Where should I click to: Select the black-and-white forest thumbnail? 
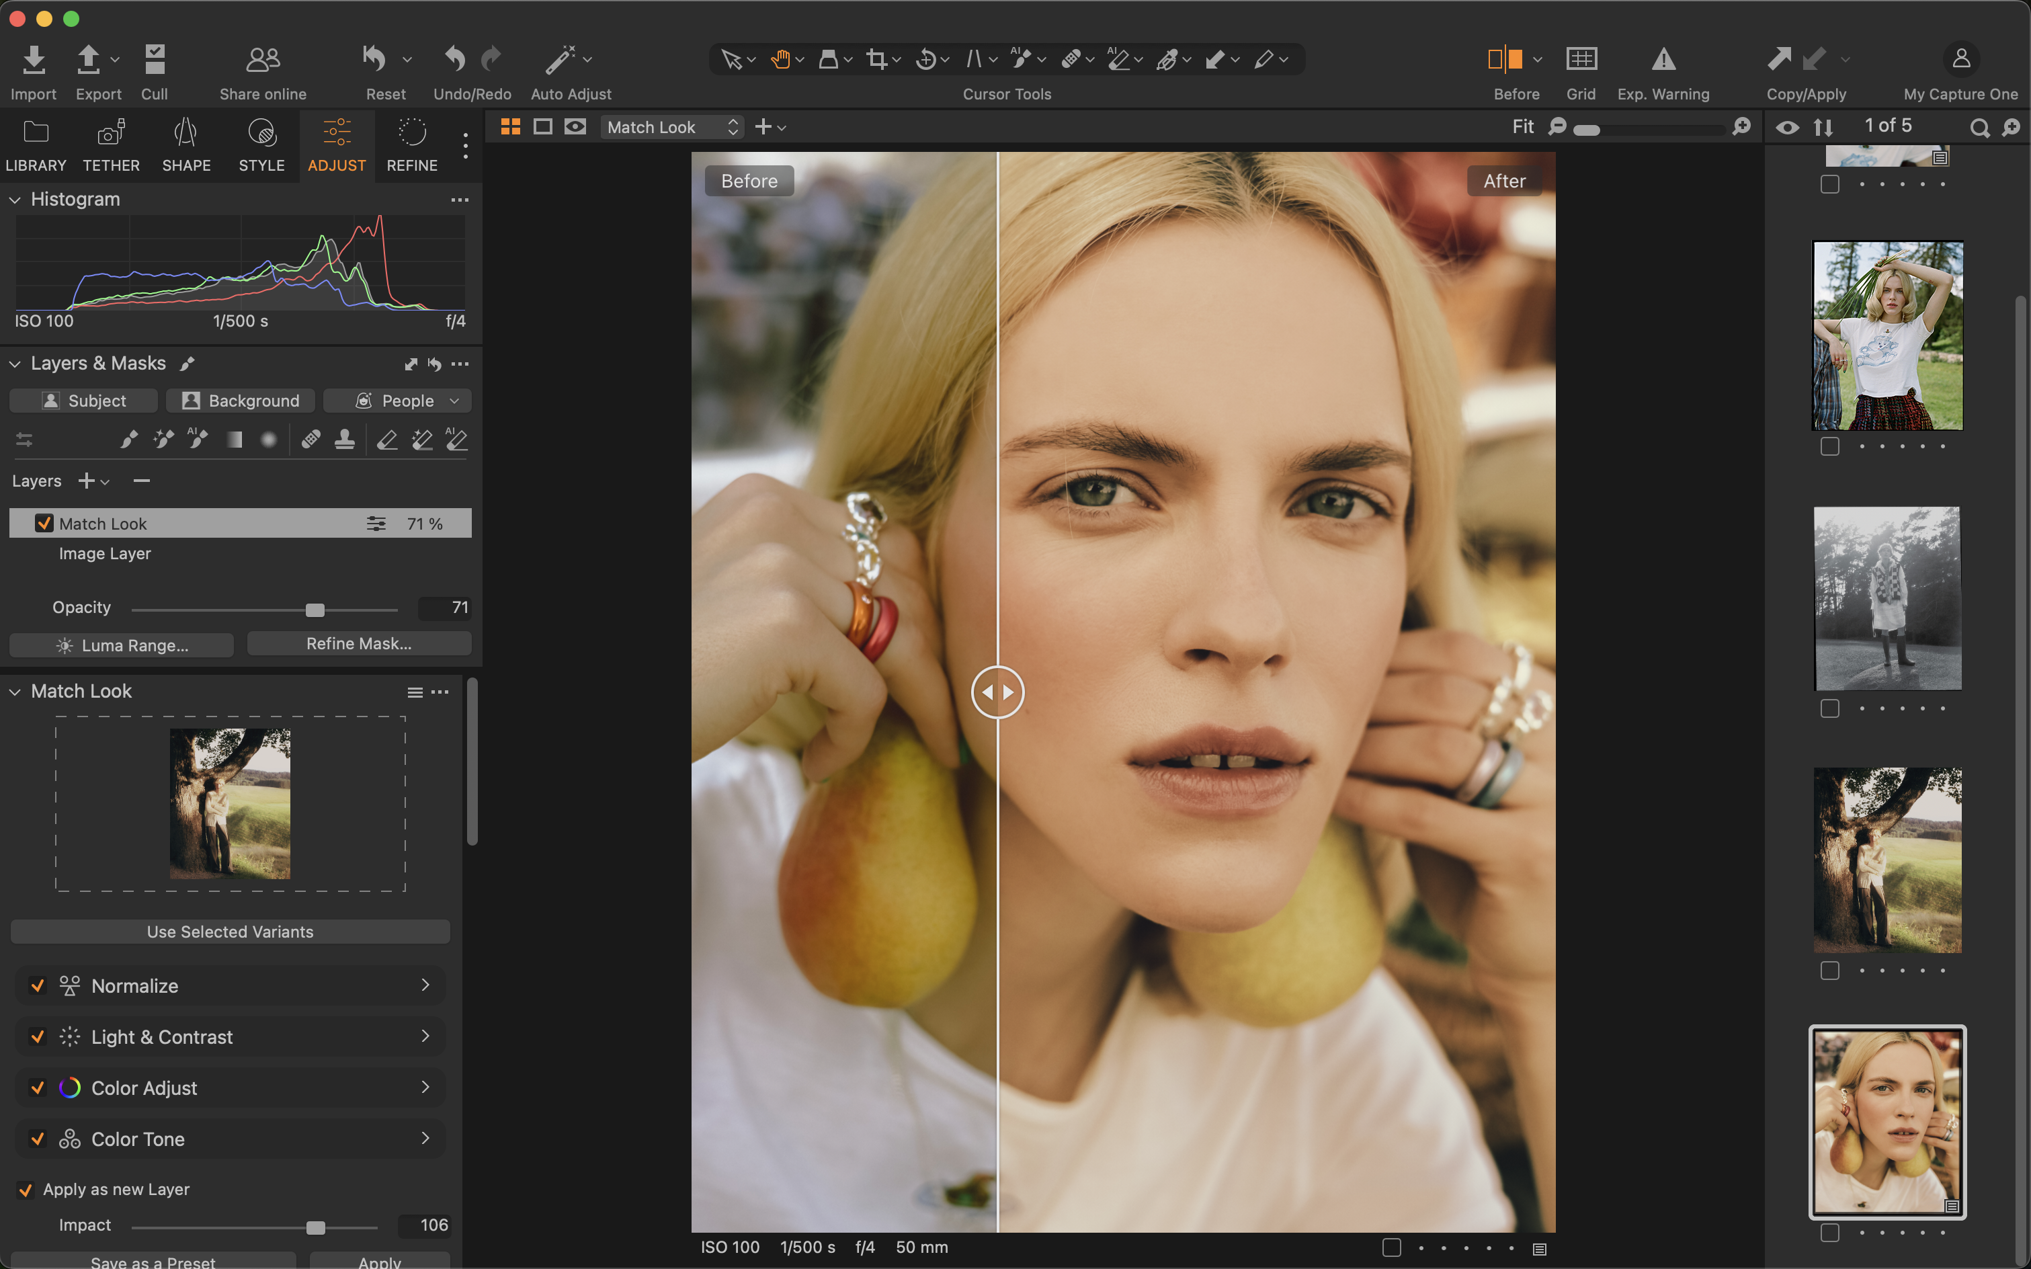point(1887,598)
